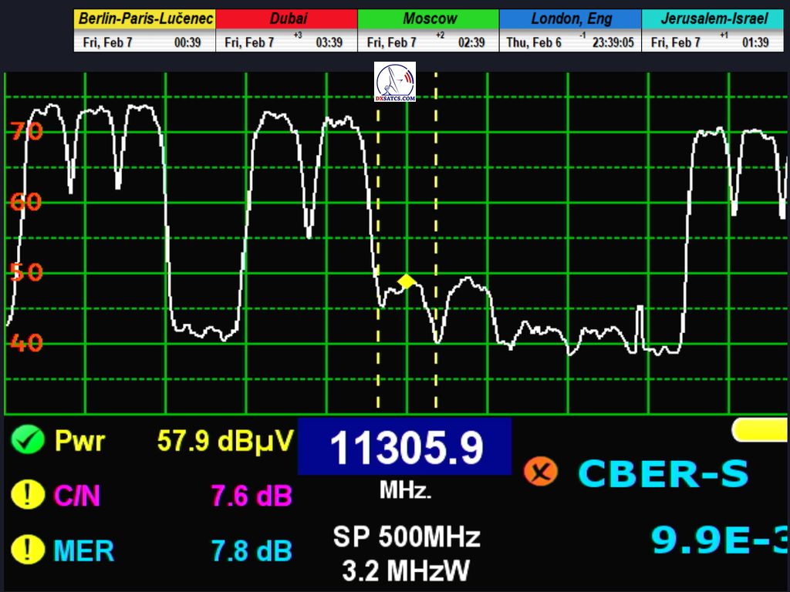Click the yellow bar indicator above CBER-S
This screenshot has width=790, height=592.
[760, 430]
